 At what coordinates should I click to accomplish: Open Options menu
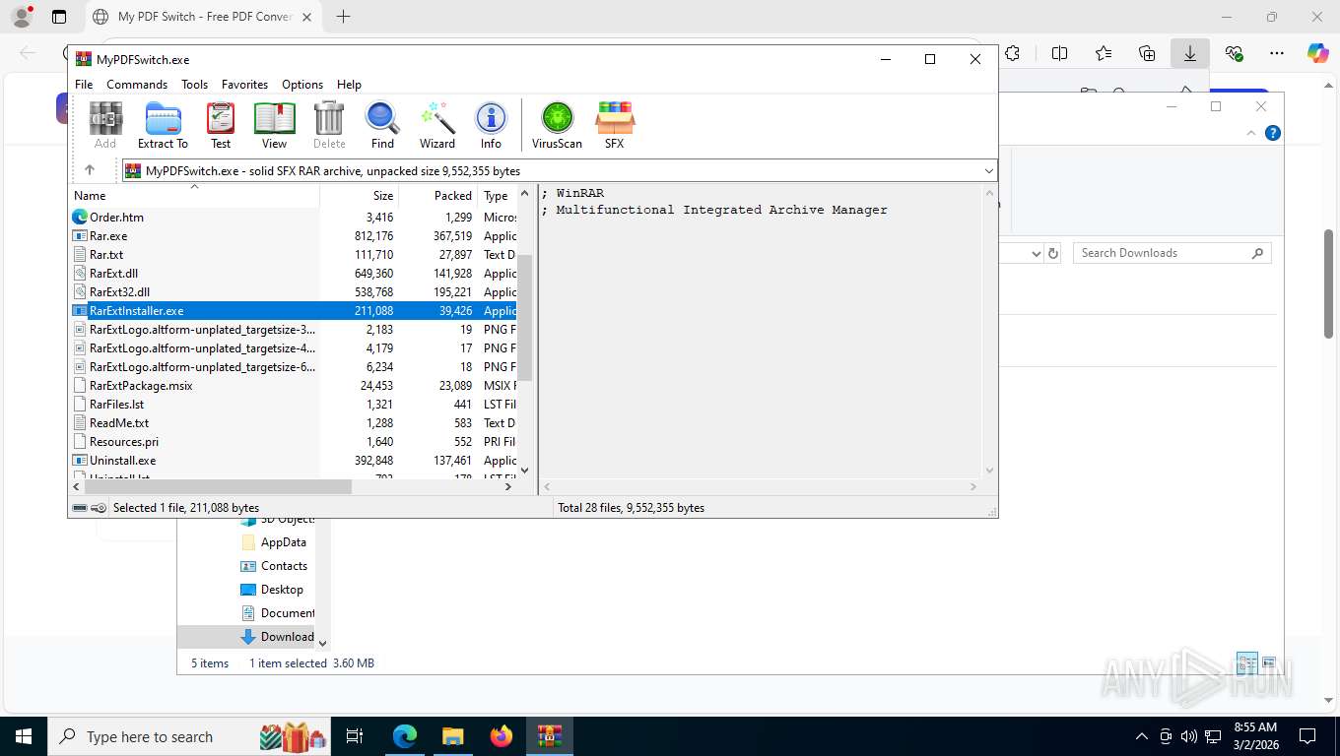coord(302,85)
